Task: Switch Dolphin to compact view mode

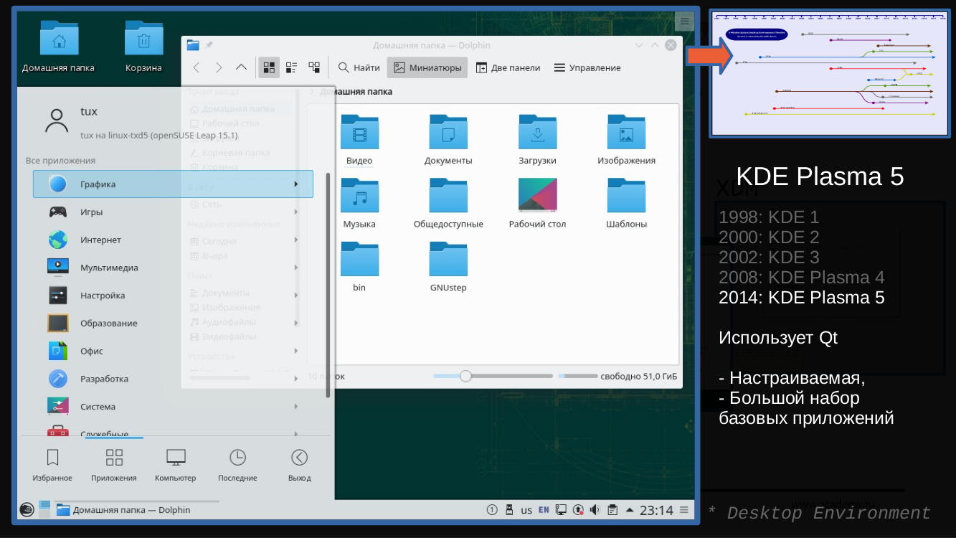Action: click(291, 67)
